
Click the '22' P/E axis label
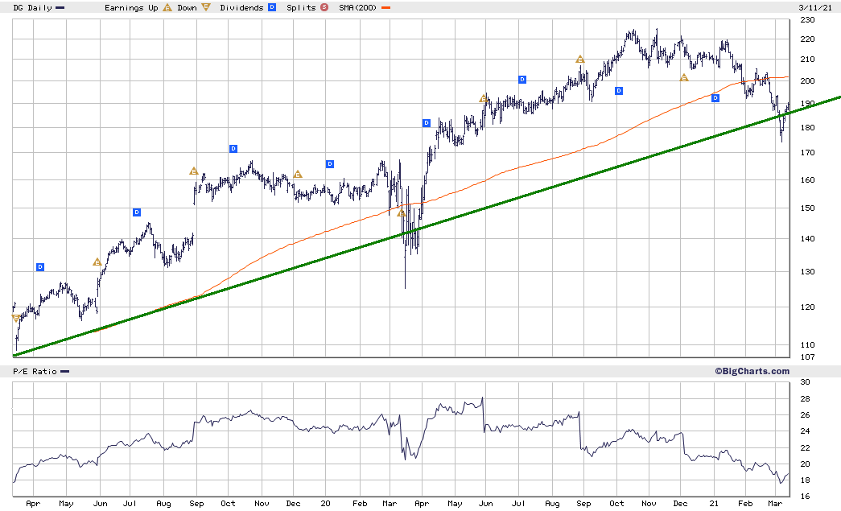click(x=805, y=447)
